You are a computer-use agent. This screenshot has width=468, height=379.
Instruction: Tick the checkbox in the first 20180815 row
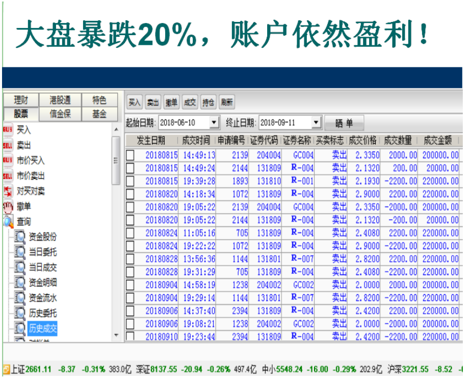[x=131, y=155]
